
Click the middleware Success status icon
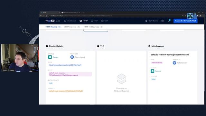pyautogui.click(x=152, y=71)
